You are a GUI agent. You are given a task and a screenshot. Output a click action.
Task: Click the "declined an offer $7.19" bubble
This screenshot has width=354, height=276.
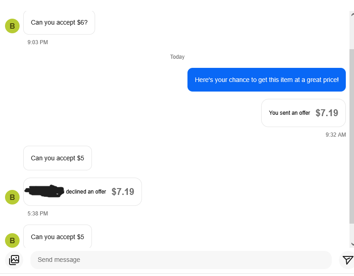point(82,192)
